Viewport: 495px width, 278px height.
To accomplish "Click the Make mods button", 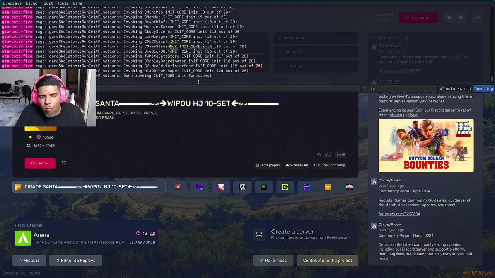I will tap(273, 260).
